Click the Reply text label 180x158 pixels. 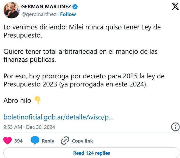pos(48,141)
